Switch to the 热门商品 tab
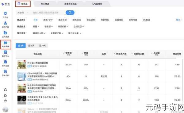This screenshot has height=113, width=184. pos(45,4)
